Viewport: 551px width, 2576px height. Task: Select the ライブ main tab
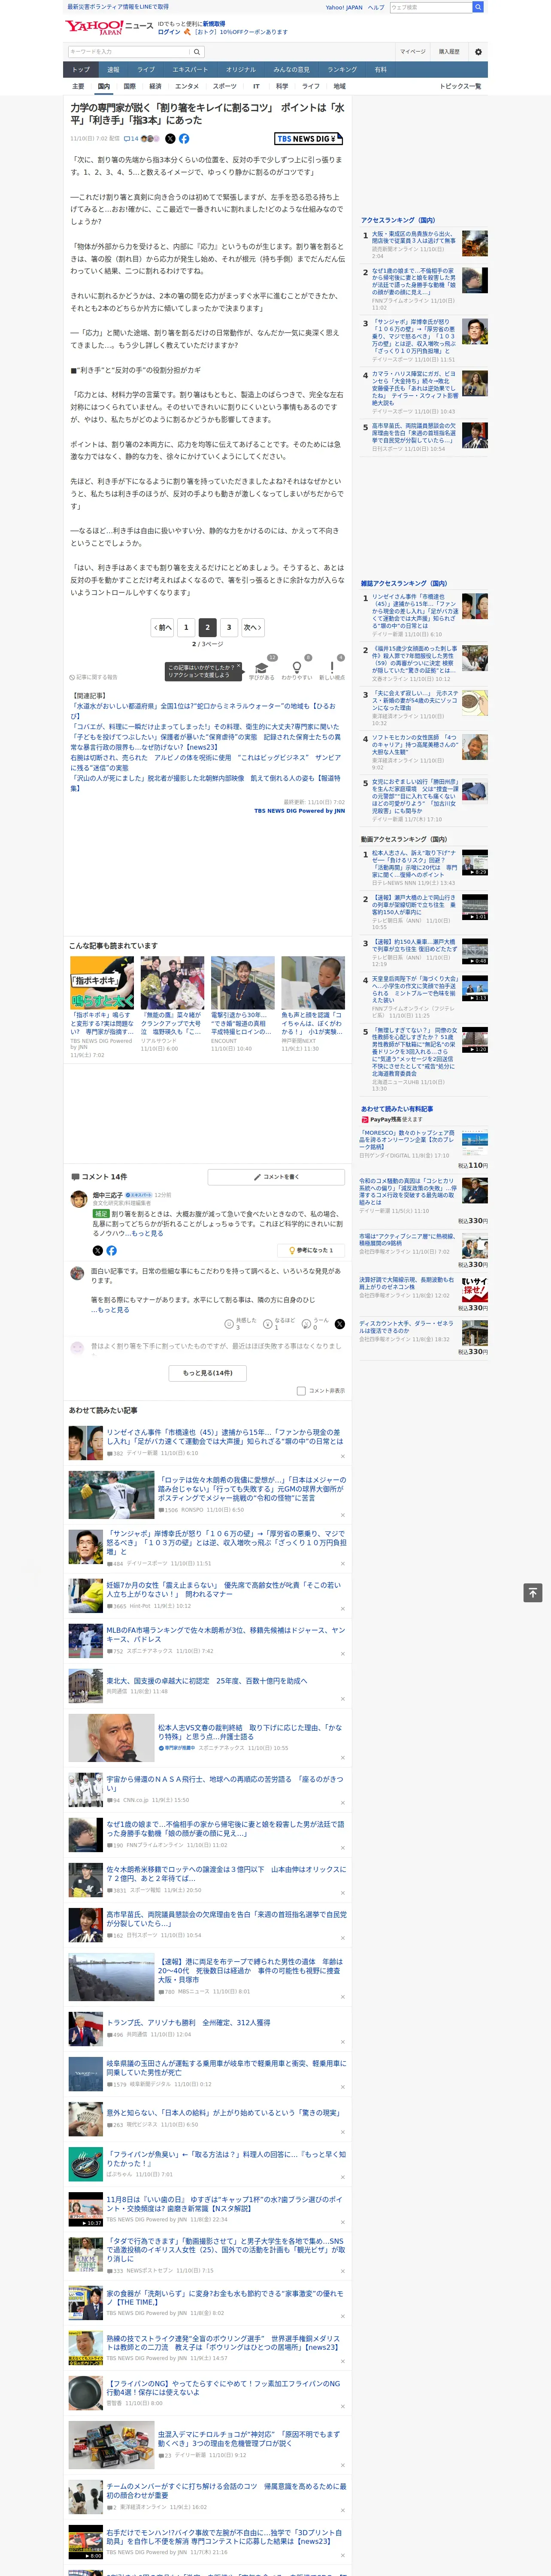[146, 70]
